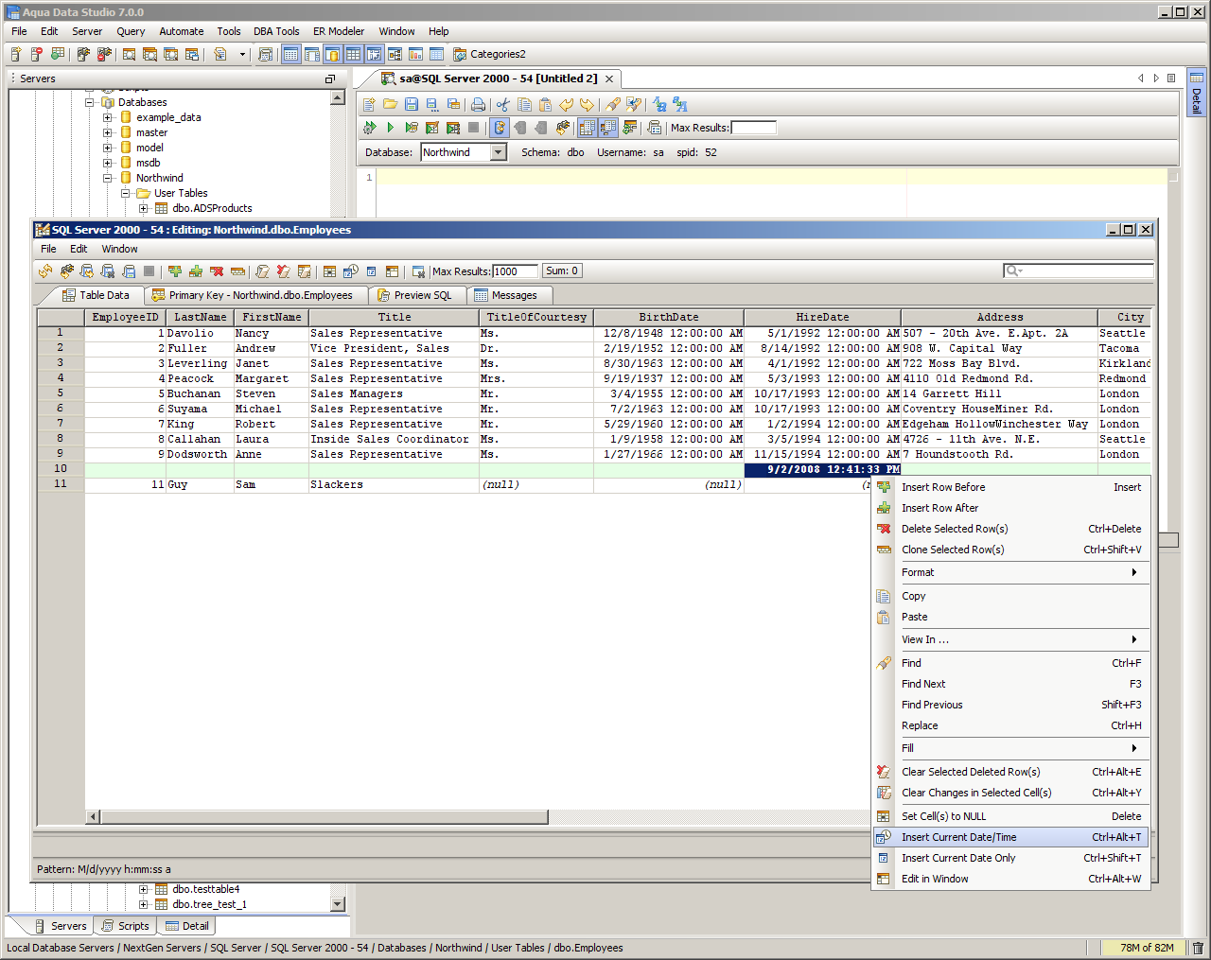The width and height of the screenshot is (1211, 960).
Task: Open the Format submenu in the context menu
Action: coord(1010,572)
